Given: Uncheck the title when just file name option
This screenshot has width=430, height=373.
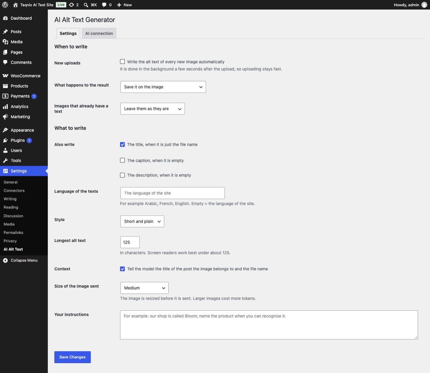Looking at the screenshot, I should pos(122,145).
